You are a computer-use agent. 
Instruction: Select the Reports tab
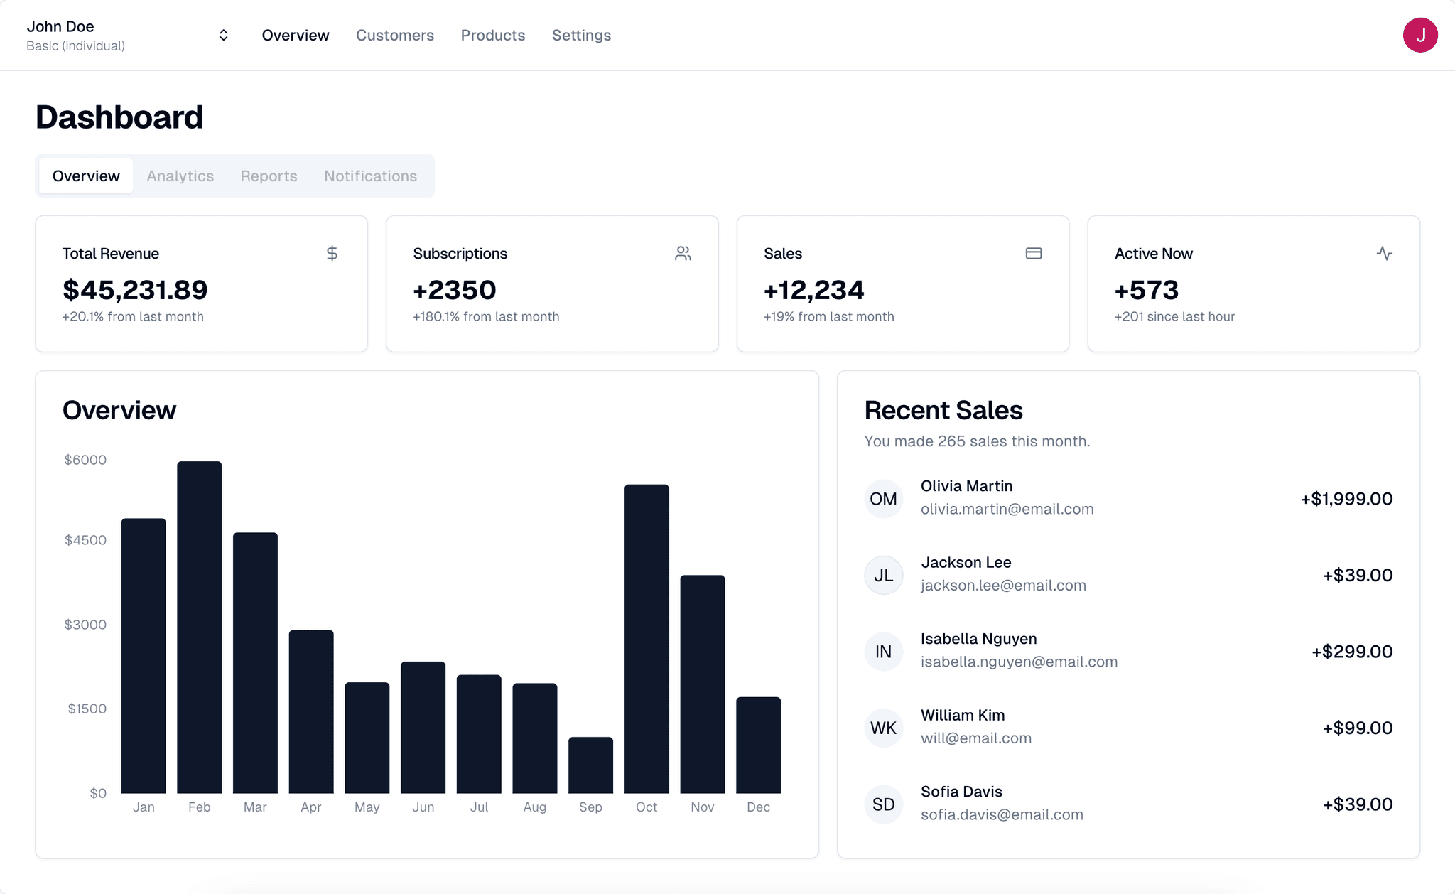coord(269,176)
